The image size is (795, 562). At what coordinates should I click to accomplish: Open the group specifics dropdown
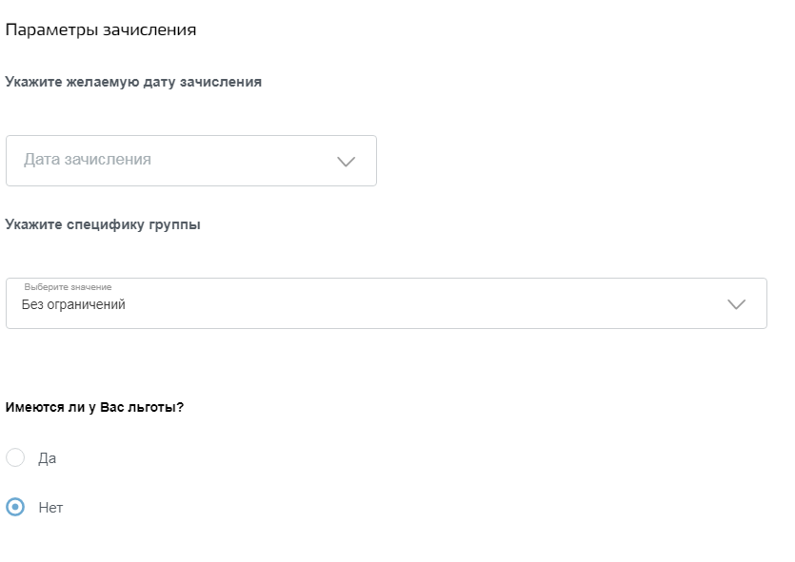coord(386,303)
